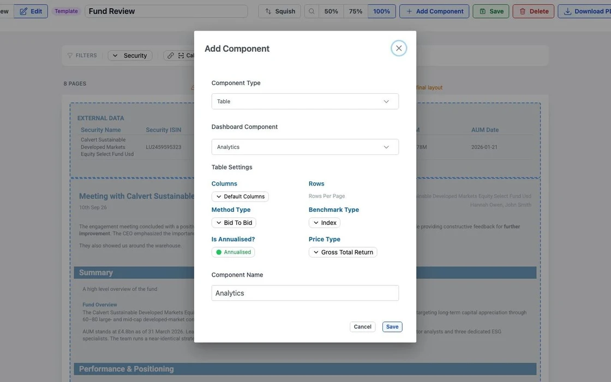Cancel the Add Component dialog
Image resolution: width=611 pixels, height=382 pixels.
point(362,327)
